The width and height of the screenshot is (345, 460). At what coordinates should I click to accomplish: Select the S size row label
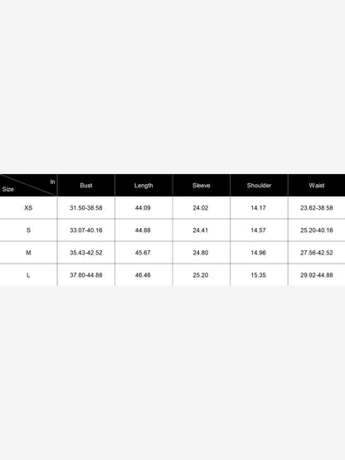[x=28, y=230]
